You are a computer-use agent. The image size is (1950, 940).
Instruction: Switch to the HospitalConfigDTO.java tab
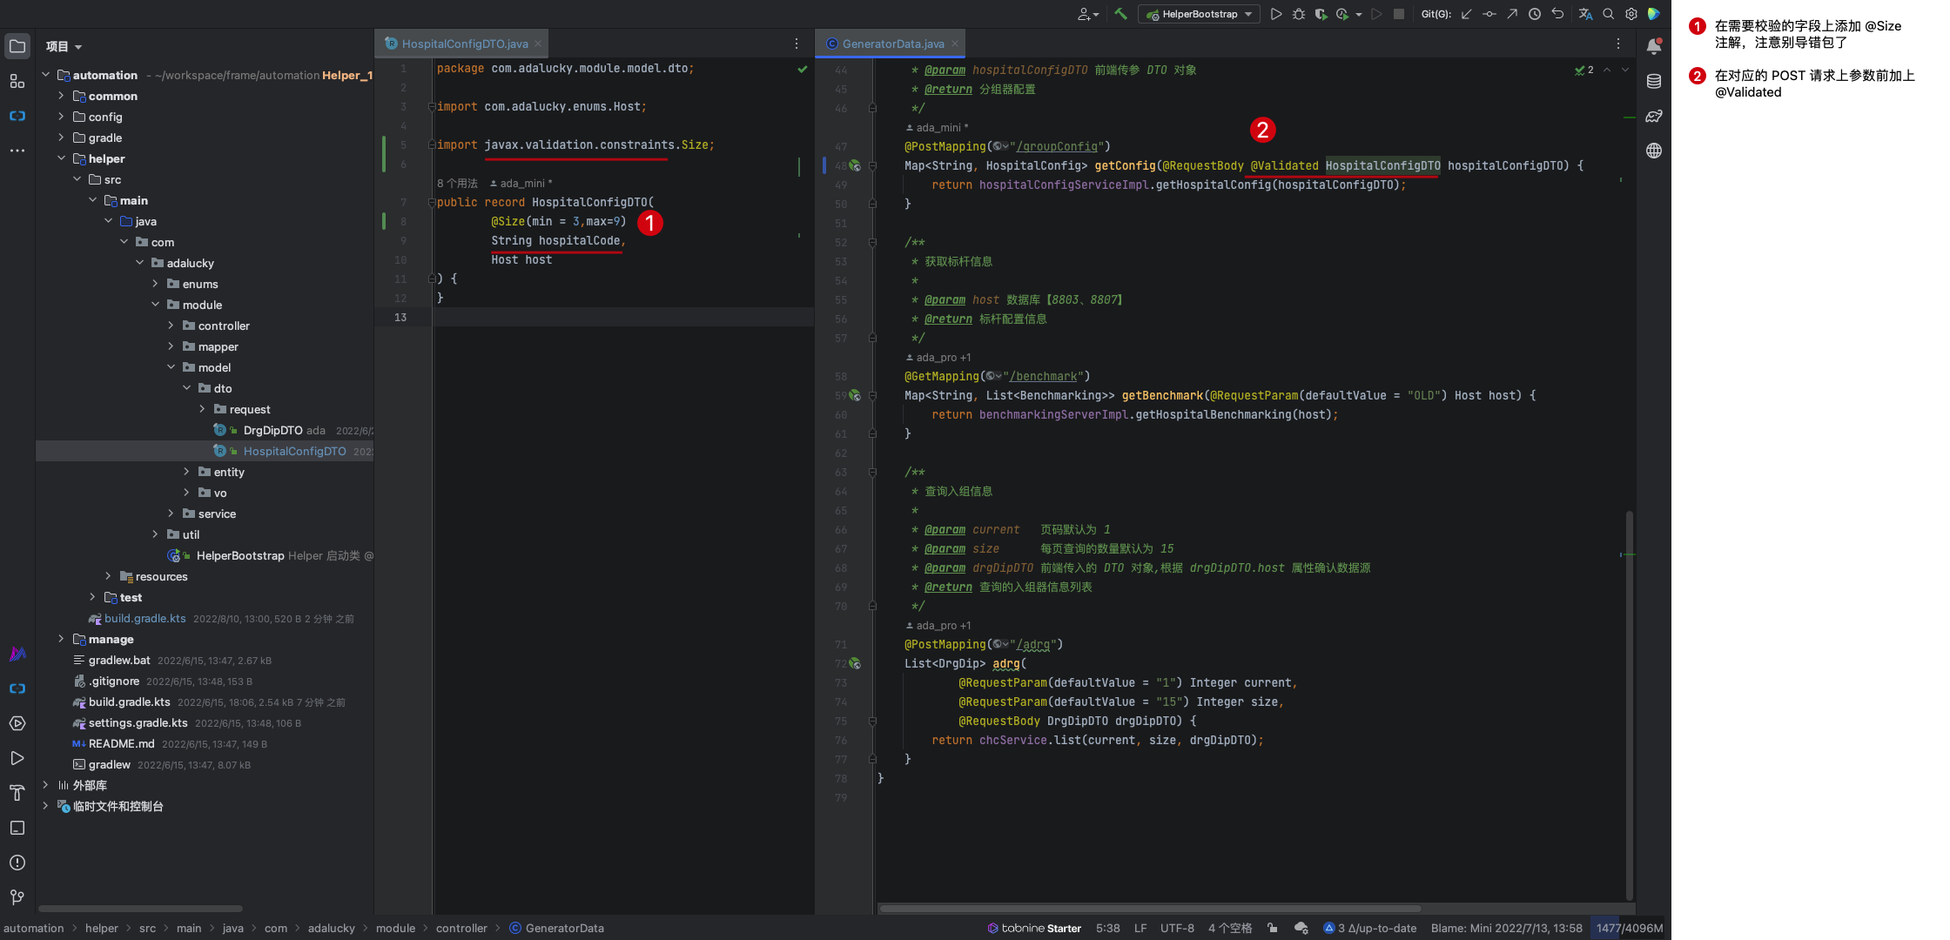pyautogui.click(x=464, y=44)
